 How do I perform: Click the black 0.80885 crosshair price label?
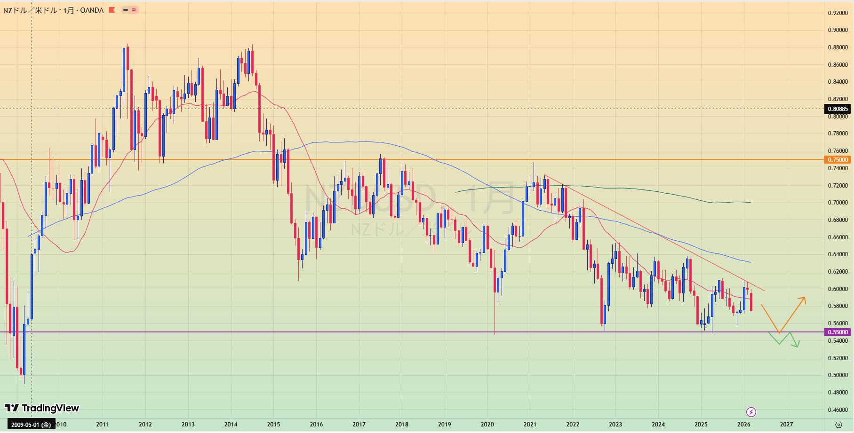click(838, 109)
